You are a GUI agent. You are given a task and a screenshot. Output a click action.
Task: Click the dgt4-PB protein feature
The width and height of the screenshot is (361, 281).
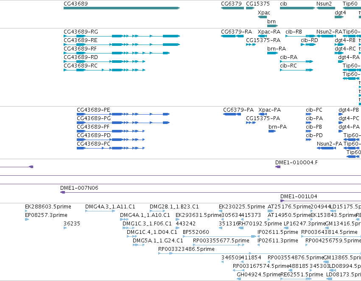341,114
